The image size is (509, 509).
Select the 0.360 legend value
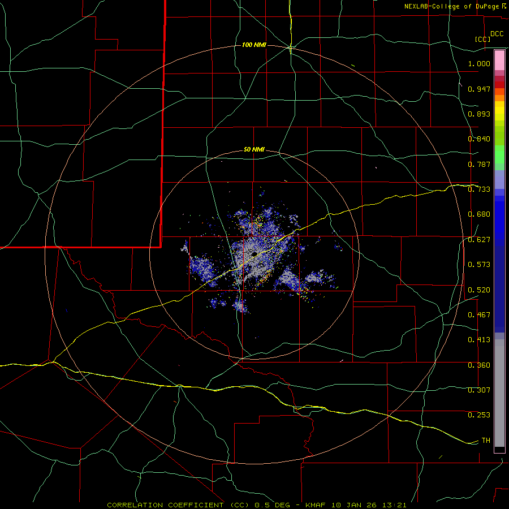click(x=479, y=365)
